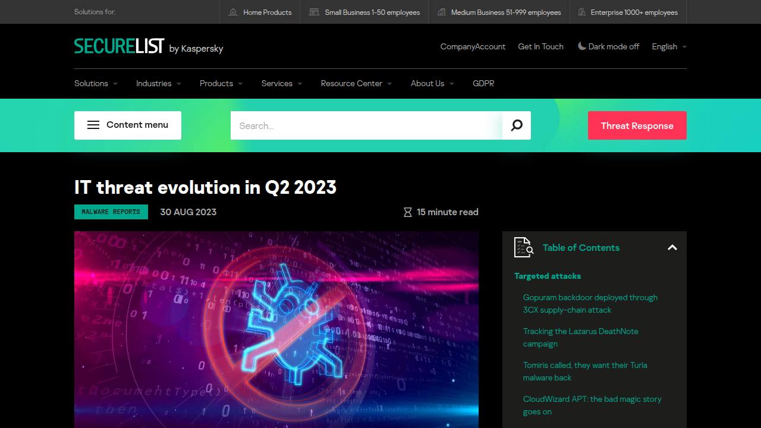This screenshot has width=761, height=428.
Task: Open CloudWizard APT bad magic story
Action: tap(592, 405)
